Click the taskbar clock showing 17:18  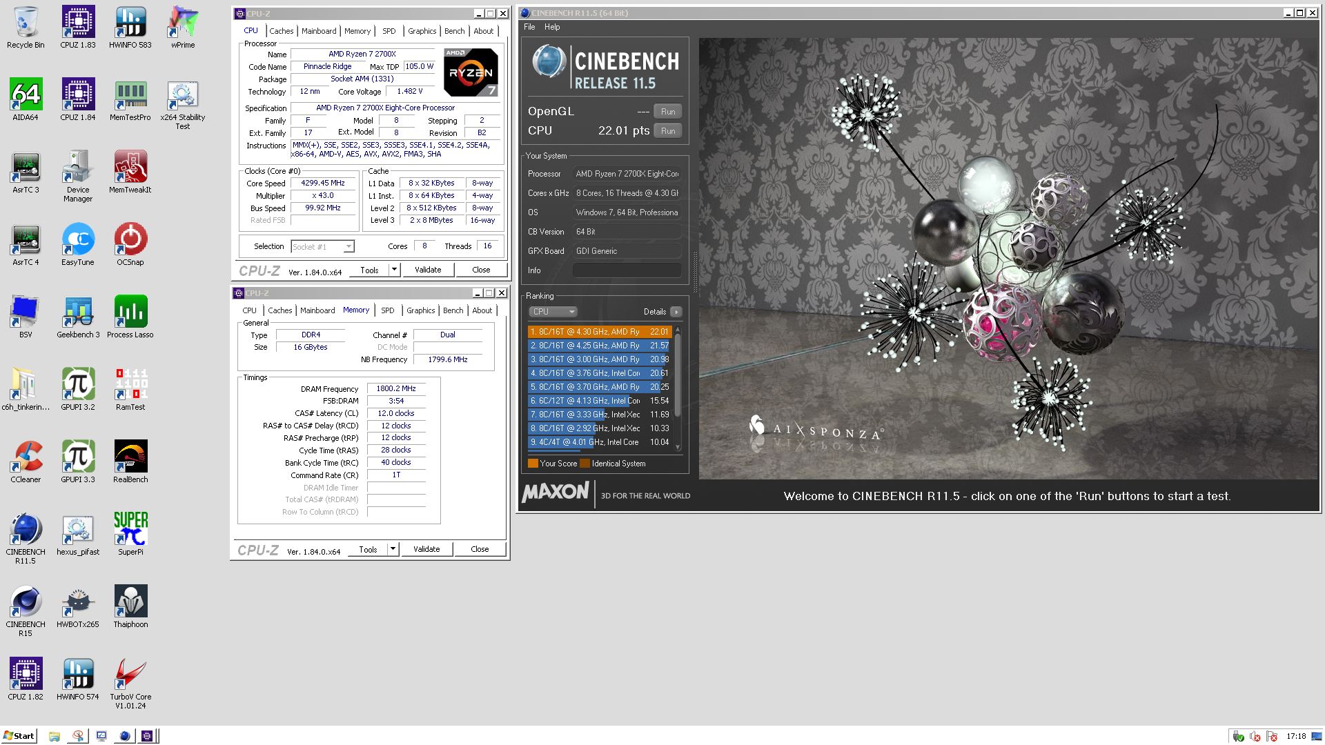coord(1296,736)
